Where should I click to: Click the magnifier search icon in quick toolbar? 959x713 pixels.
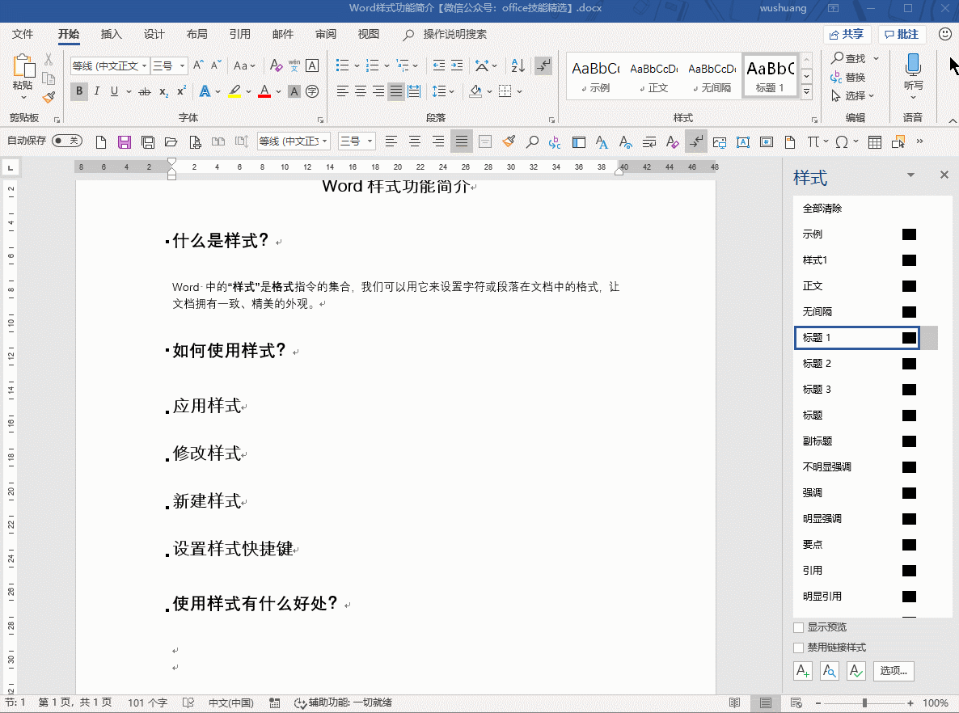pos(532,142)
